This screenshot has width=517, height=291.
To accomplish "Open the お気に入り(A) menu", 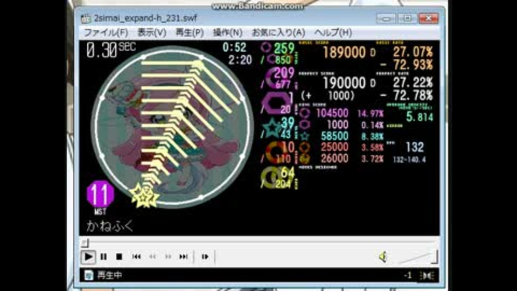I will tap(278, 33).
